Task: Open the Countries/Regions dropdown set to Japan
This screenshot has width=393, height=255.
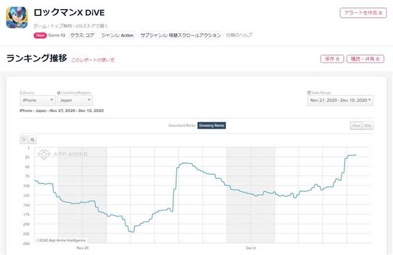Action: (75, 101)
